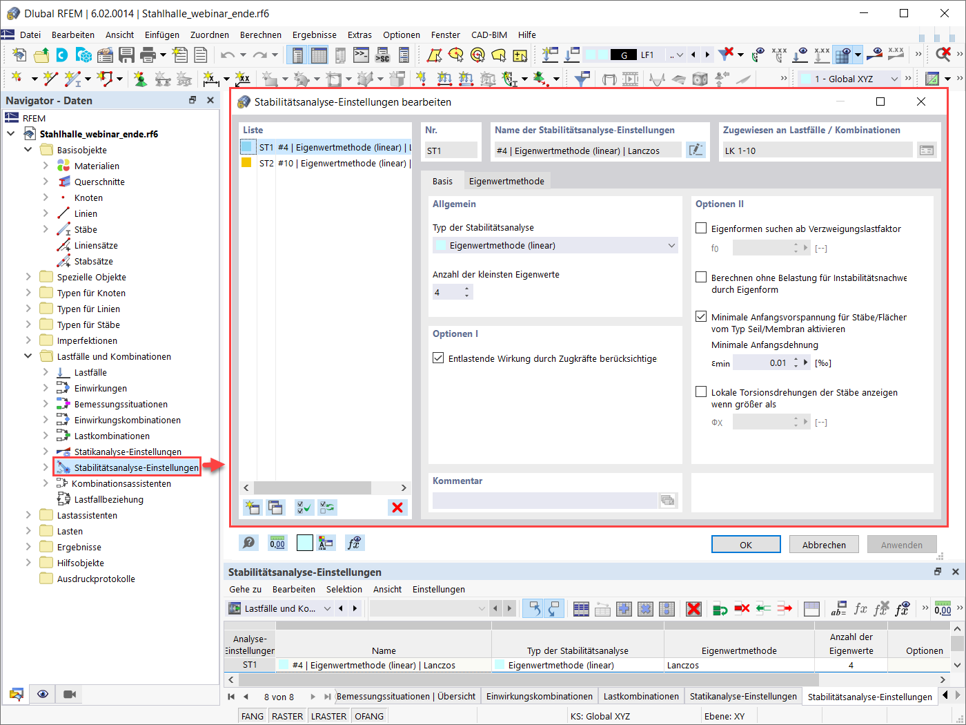Click the open file folder icon

41,55
